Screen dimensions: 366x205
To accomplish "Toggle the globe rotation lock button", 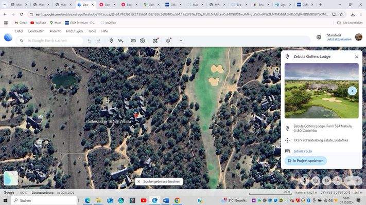I will point(316,181).
